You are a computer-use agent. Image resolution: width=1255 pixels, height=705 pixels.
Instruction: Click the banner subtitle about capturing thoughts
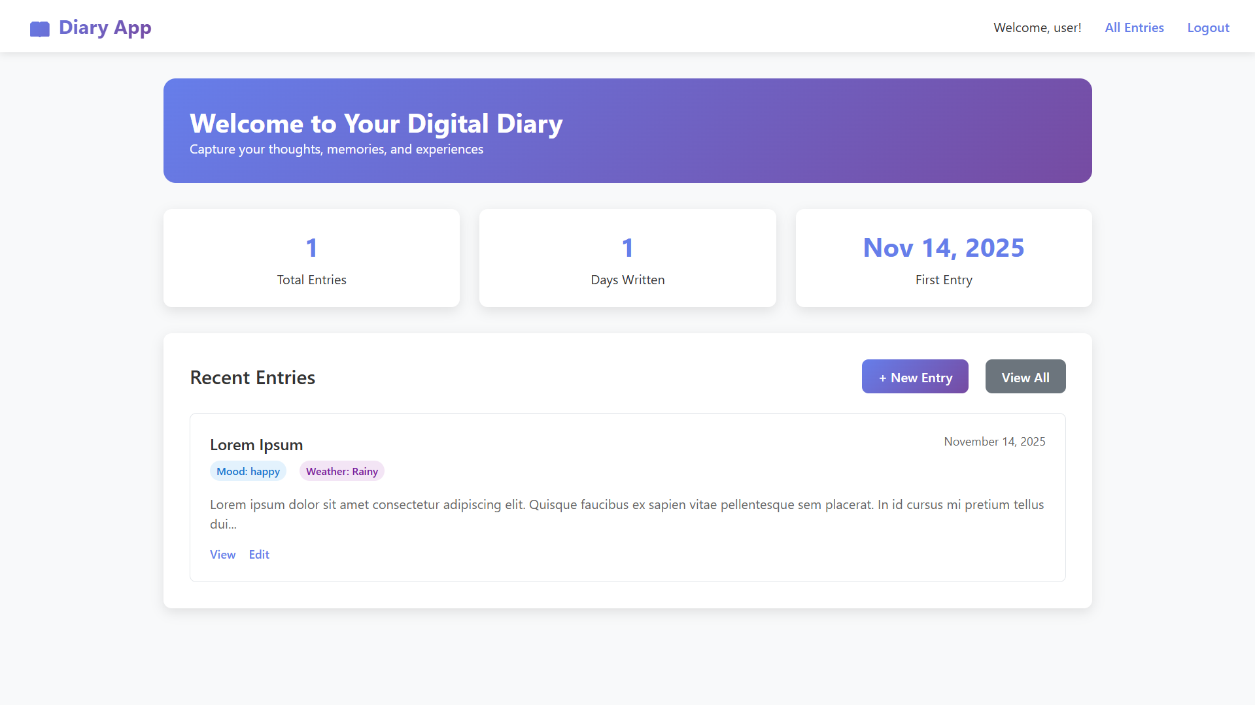pos(336,150)
